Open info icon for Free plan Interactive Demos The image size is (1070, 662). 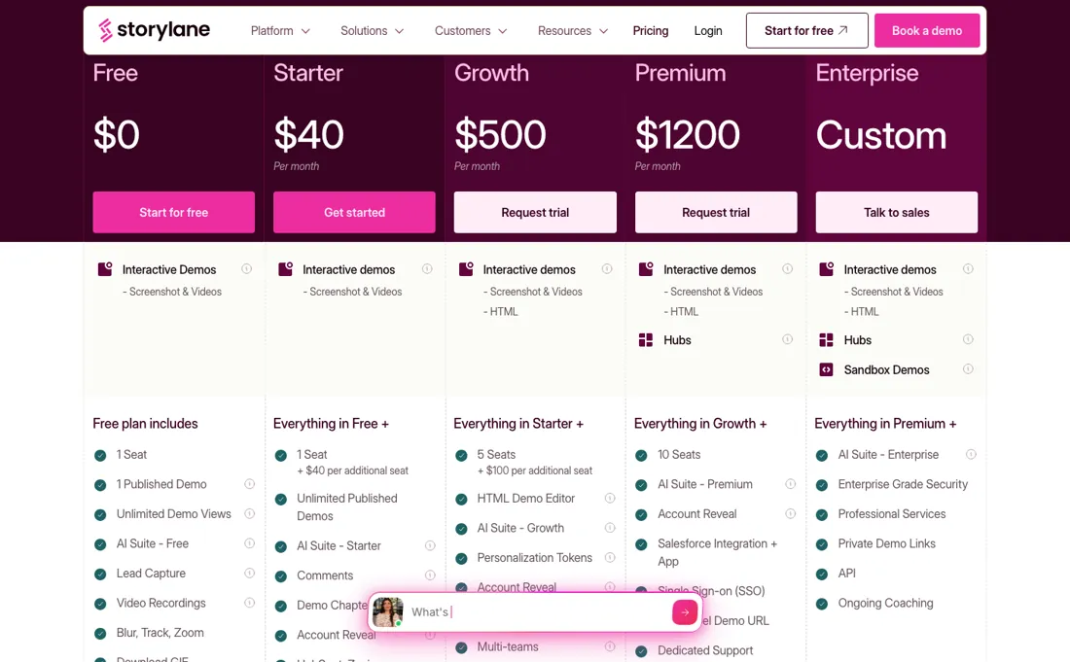point(246,269)
